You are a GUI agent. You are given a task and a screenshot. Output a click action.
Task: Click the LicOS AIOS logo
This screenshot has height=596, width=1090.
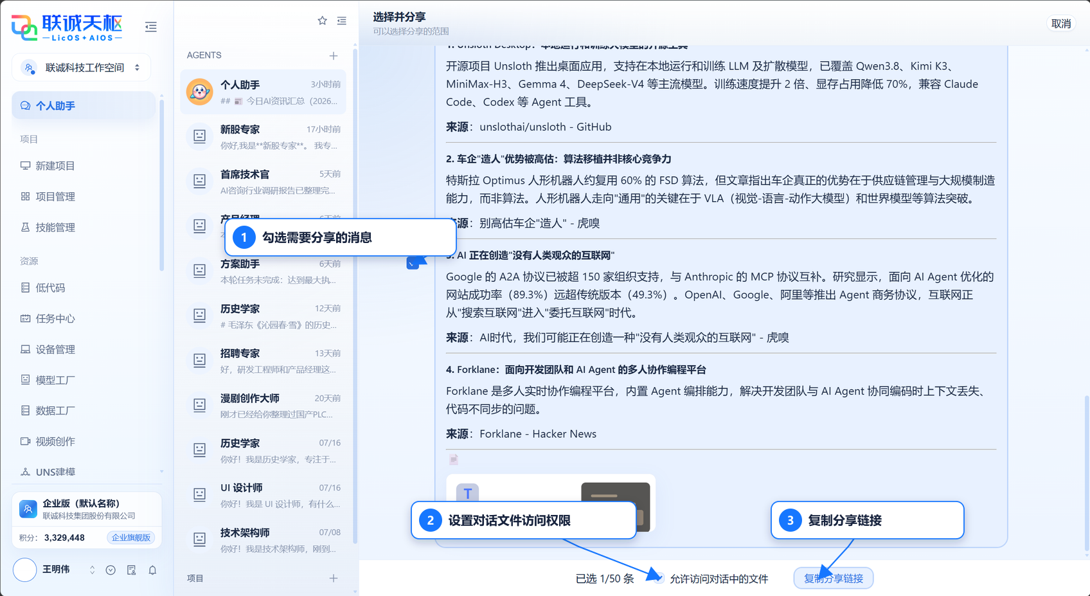pyautogui.click(x=67, y=28)
